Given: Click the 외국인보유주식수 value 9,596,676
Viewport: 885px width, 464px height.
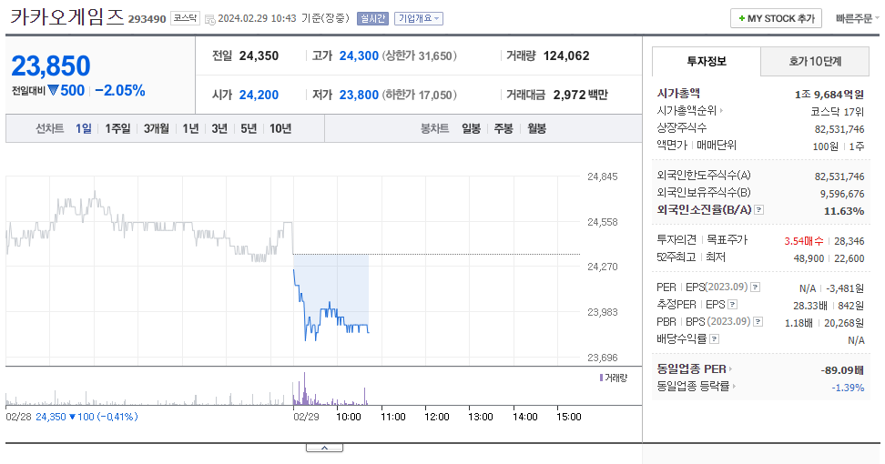Looking at the screenshot, I should 842,194.
